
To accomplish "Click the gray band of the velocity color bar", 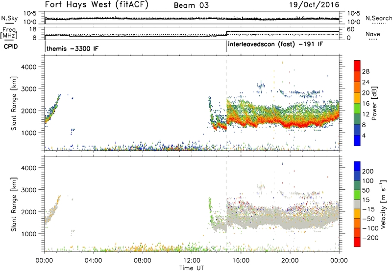I will [x=357, y=204].
